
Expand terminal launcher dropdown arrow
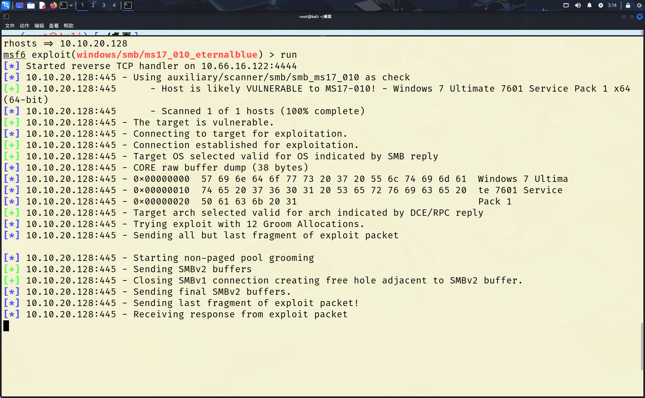click(x=71, y=5)
